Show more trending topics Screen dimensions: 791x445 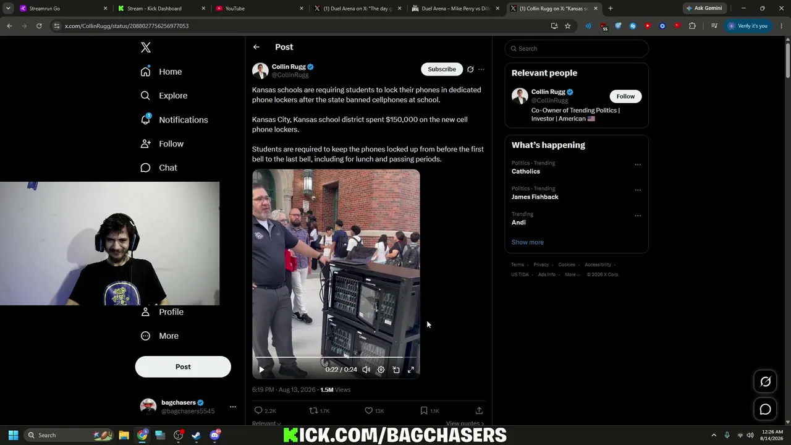click(x=528, y=242)
